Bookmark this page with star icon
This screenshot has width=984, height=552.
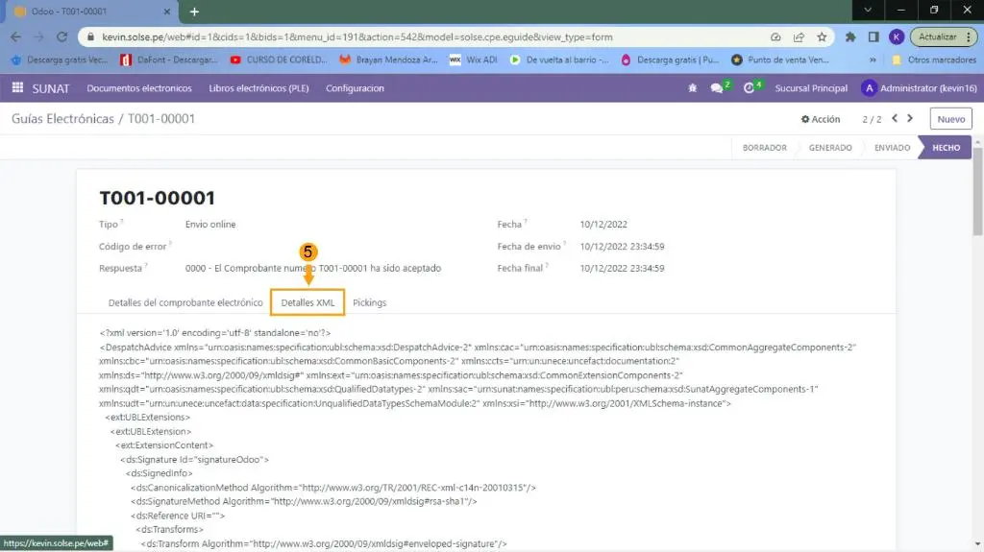click(x=822, y=37)
